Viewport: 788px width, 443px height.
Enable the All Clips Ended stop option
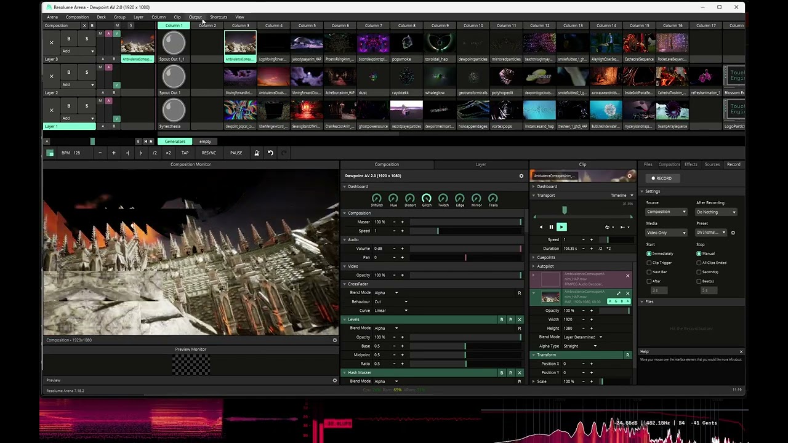pos(699,263)
